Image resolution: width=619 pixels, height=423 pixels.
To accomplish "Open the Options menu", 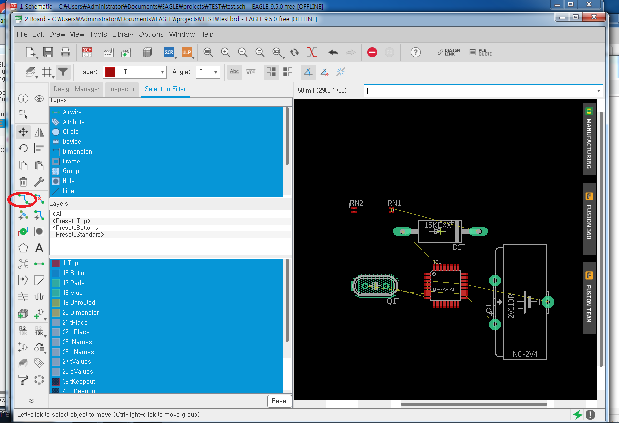I will tap(151, 34).
